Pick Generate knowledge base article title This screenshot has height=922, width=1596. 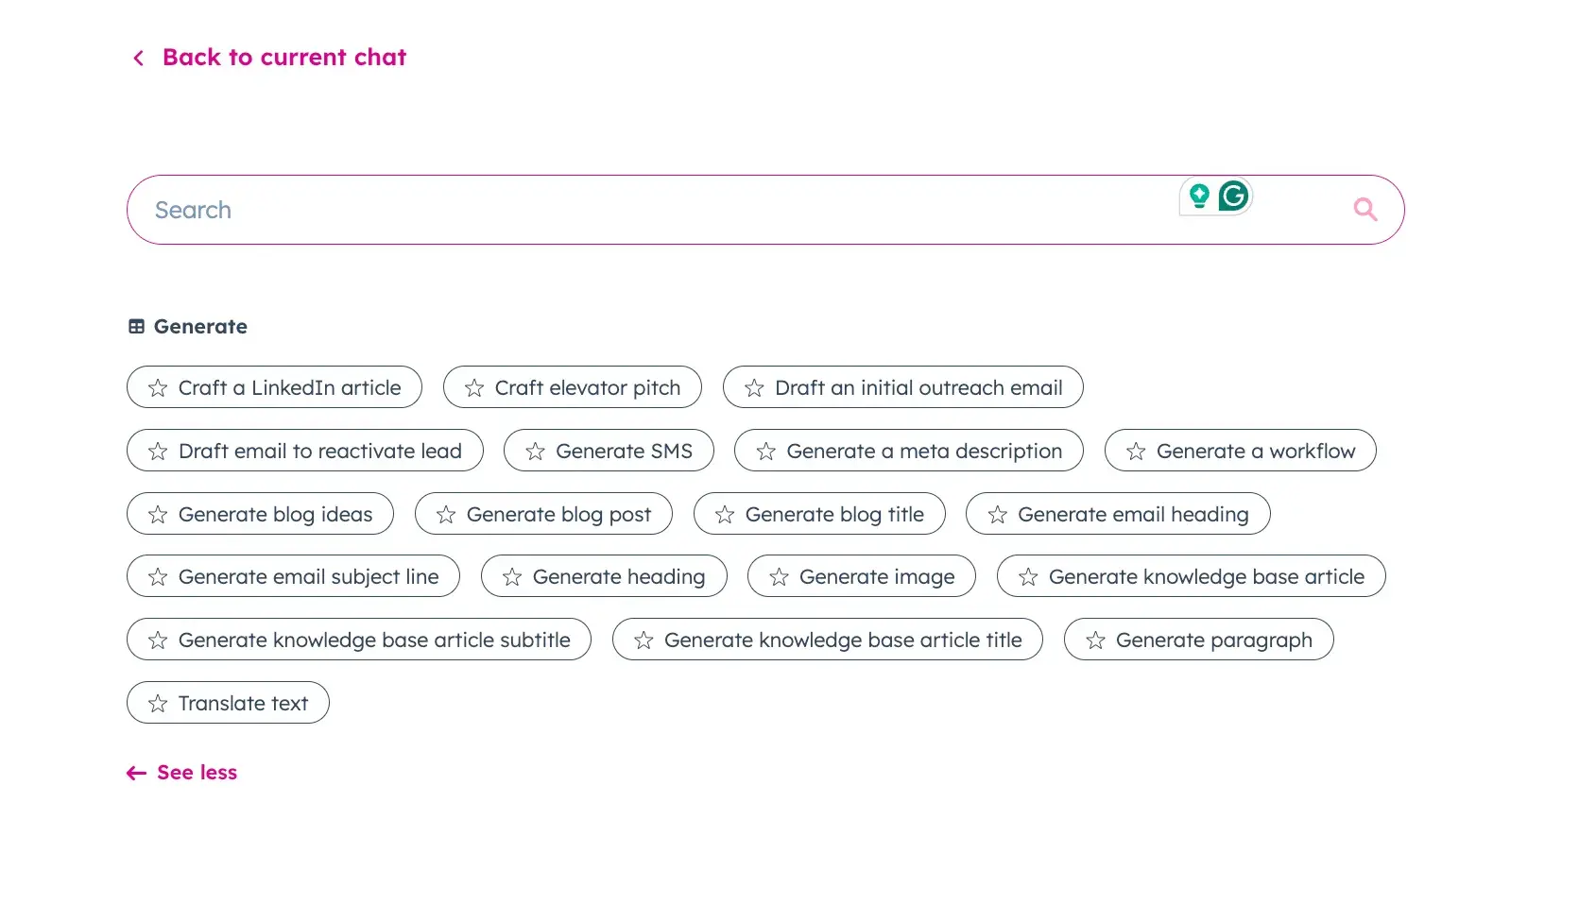(x=842, y=640)
